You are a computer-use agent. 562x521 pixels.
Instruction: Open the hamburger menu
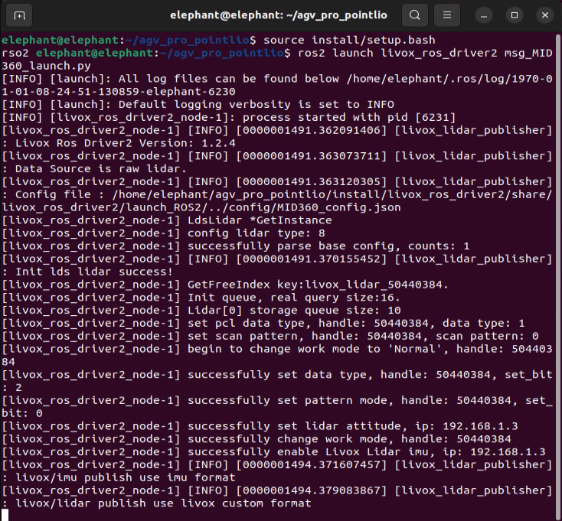[x=447, y=15]
